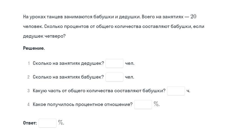Click "чел." unit after the дедушек field
Viewport: 233px width, 135px height.
pyautogui.click(x=130, y=63)
